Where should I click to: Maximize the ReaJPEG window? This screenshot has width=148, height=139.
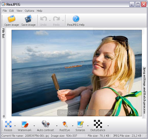pyautogui.click(x=138, y=4)
